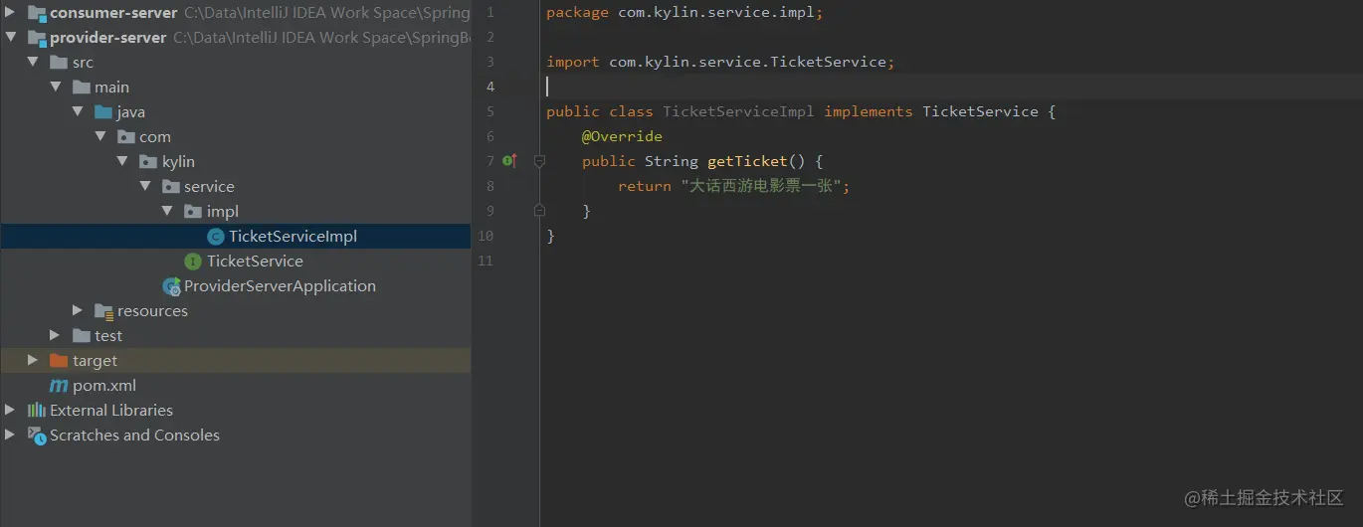The width and height of the screenshot is (1363, 527).
Task: Click the 'consumer-server' module name
Action: point(113,13)
